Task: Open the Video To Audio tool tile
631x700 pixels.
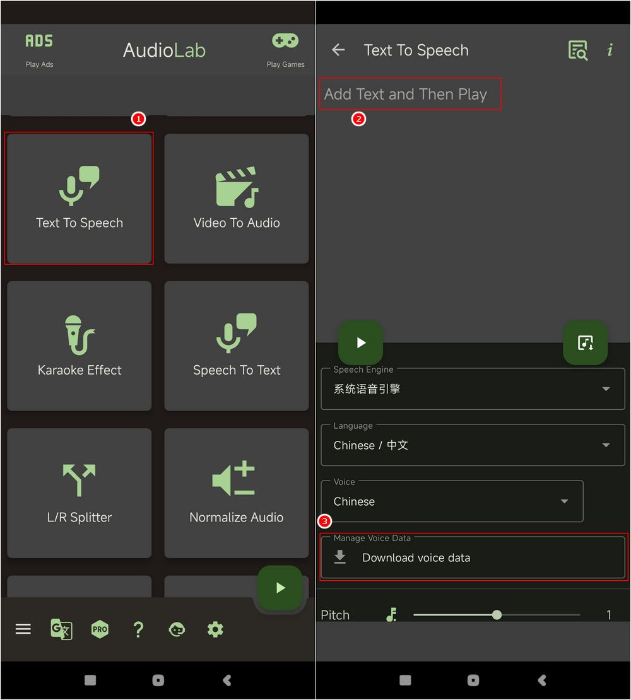Action: (236, 199)
